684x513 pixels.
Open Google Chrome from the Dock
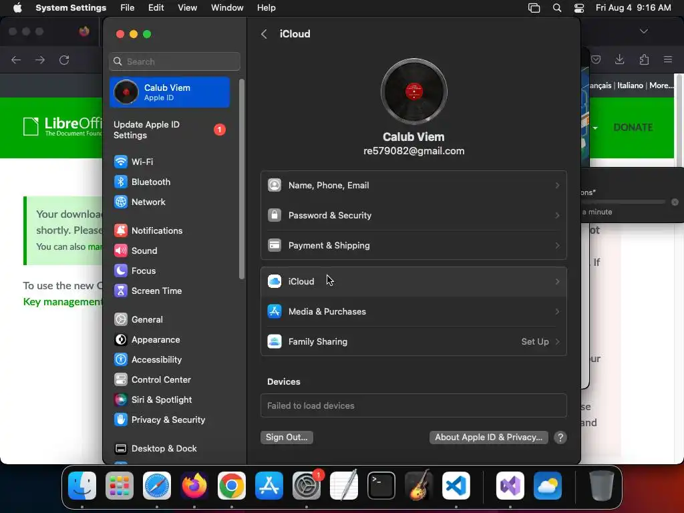(232, 486)
